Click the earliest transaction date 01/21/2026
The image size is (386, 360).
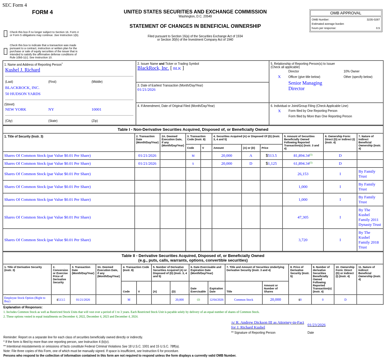pos(146,90)
